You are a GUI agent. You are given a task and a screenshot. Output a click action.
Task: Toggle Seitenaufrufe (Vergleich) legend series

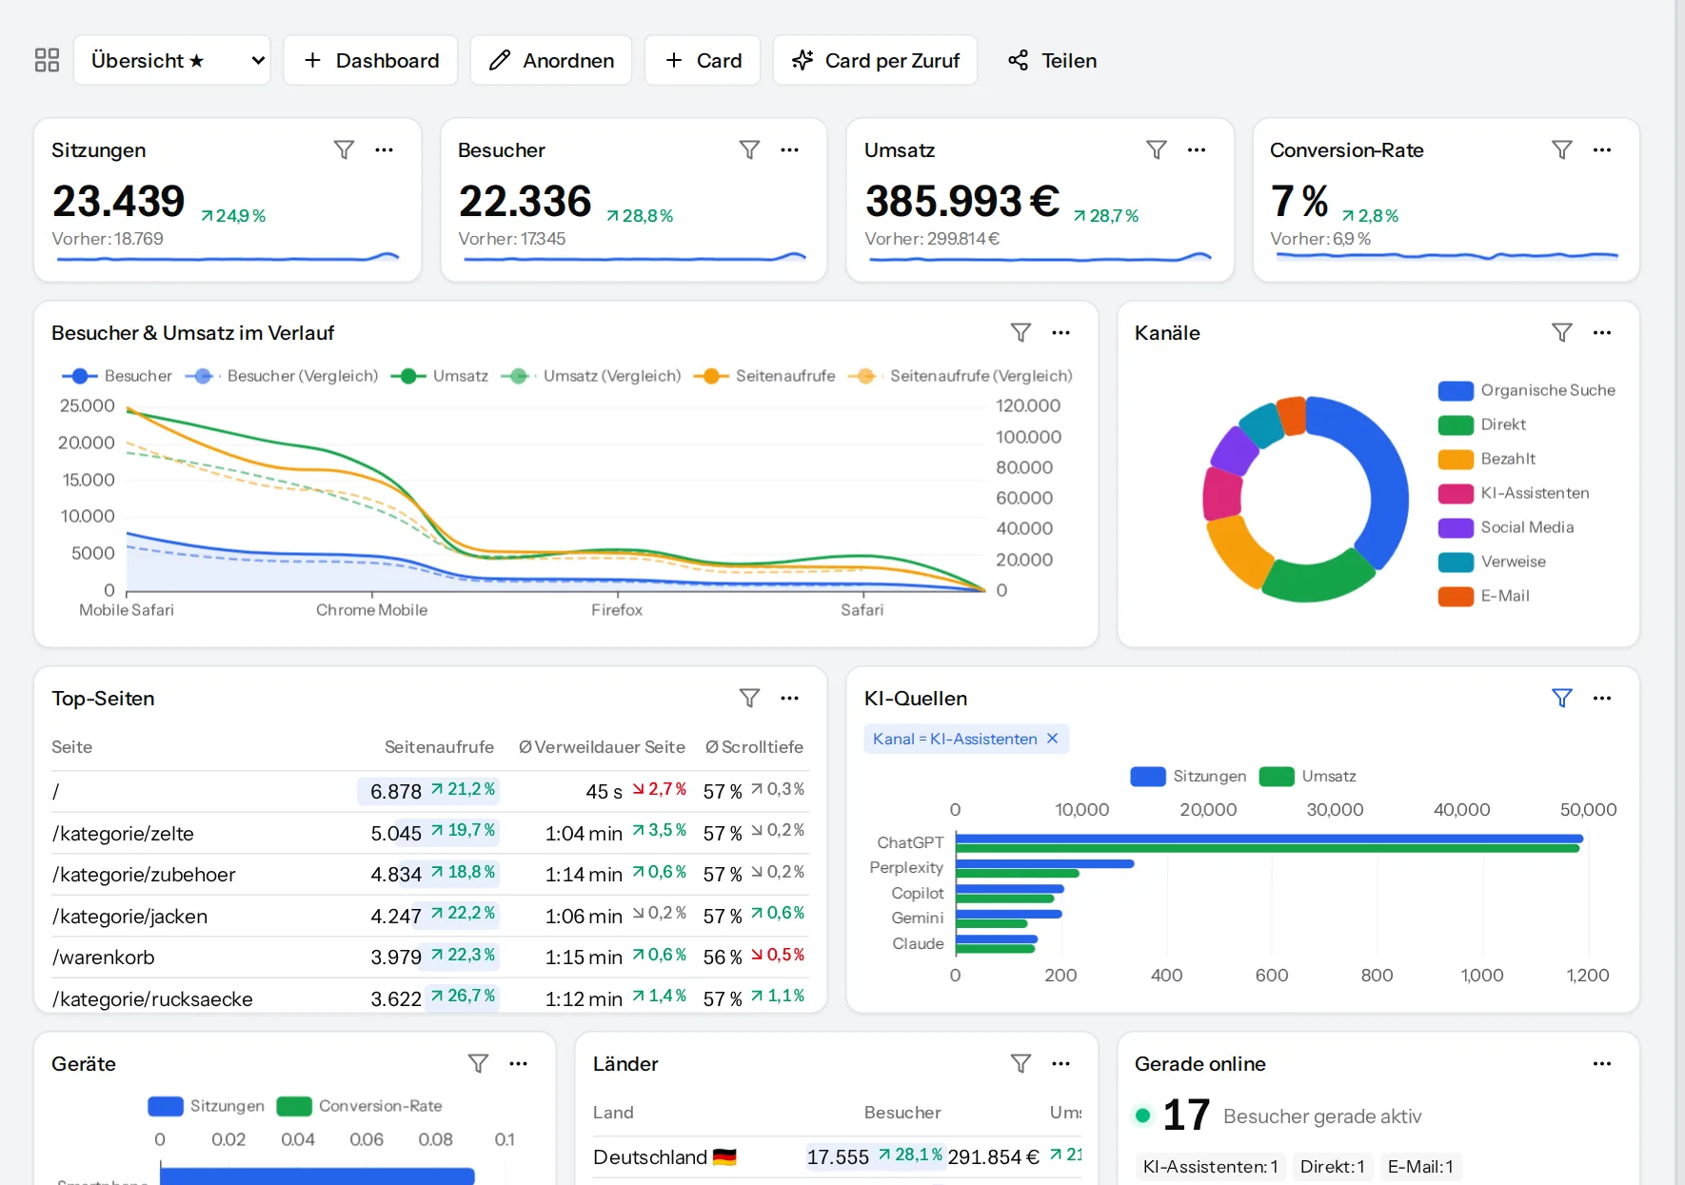click(x=961, y=376)
